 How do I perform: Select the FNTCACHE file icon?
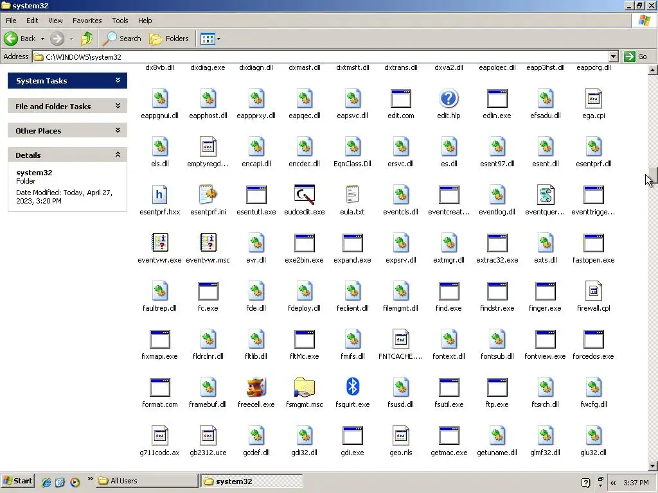point(401,339)
